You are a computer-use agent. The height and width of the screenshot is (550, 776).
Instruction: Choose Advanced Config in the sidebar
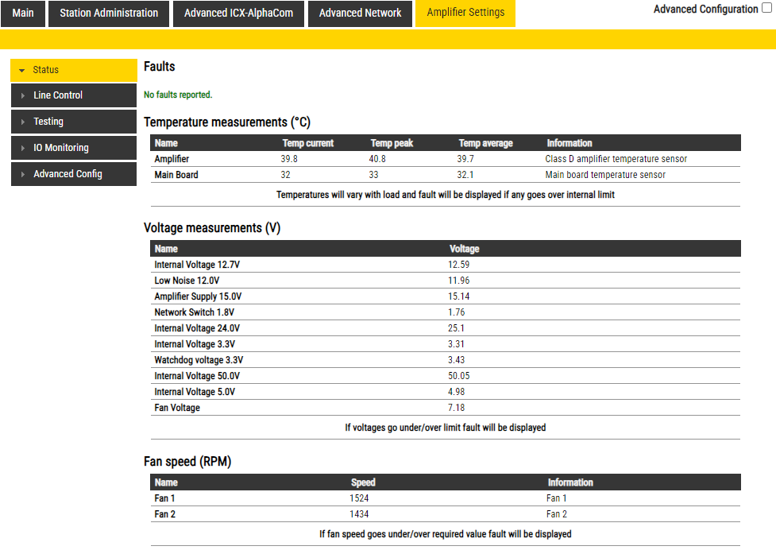pyautogui.click(x=68, y=174)
